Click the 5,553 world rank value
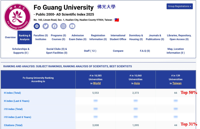The width and height of the screenshot is (200, 129). [x=95, y=93]
